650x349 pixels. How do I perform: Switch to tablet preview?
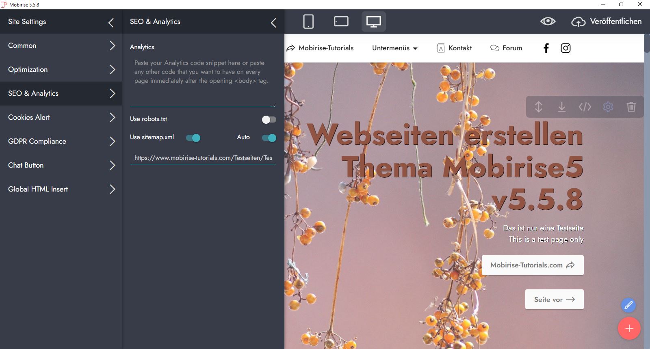click(x=341, y=22)
